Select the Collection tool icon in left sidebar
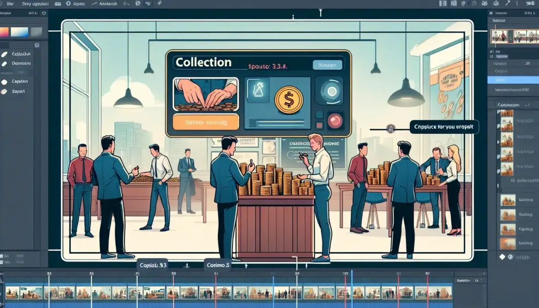The width and height of the screenshot is (539, 308). (x=5, y=54)
